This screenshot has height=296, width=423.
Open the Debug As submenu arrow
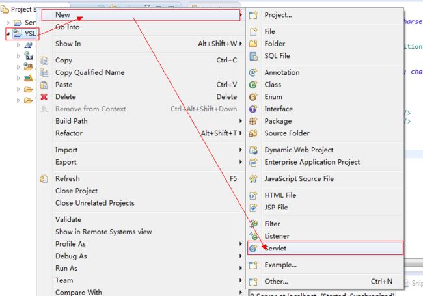[x=241, y=256]
